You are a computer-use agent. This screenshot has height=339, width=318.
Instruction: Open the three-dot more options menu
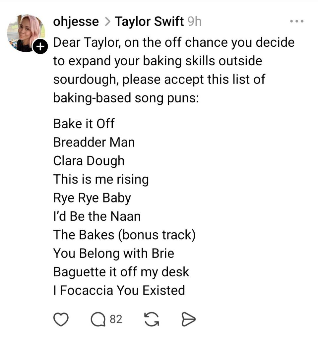[x=296, y=22]
